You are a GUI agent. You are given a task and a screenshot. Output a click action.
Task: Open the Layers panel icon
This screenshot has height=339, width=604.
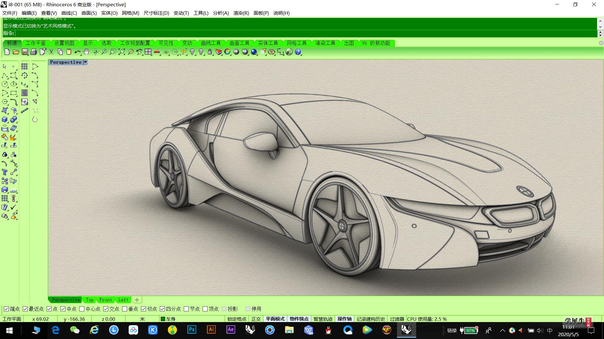(x=219, y=52)
